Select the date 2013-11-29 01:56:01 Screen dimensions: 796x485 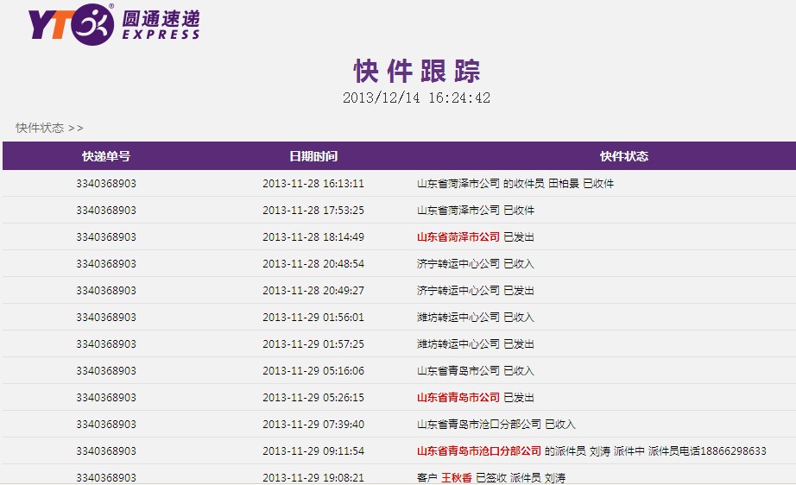point(313,318)
